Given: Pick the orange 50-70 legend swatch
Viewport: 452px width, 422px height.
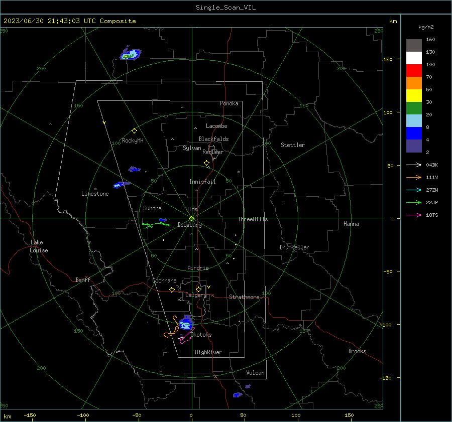Looking at the screenshot, I should click(414, 83).
